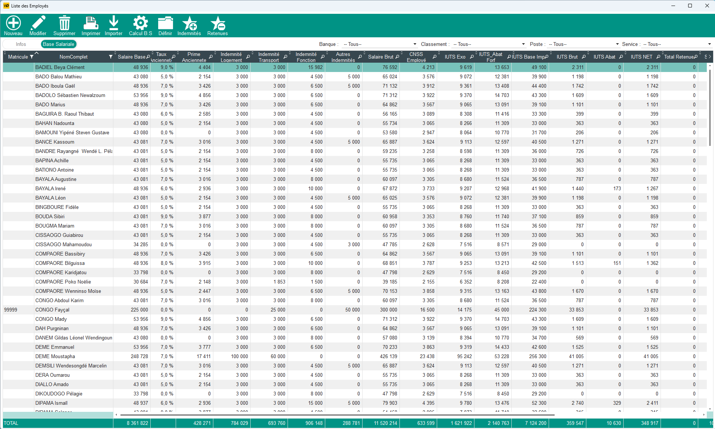Screen dimensions: 715x429
Task: Switch to the Infos tab
Action: click(21, 44)
